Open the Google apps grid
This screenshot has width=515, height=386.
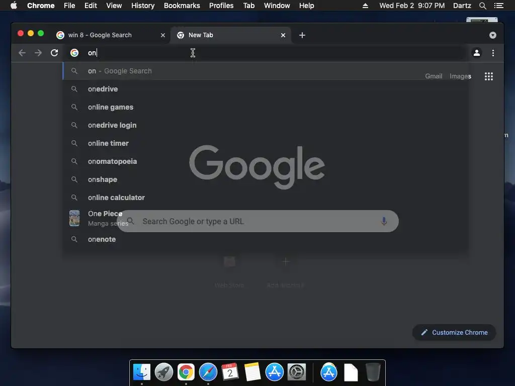coord(489,76)
